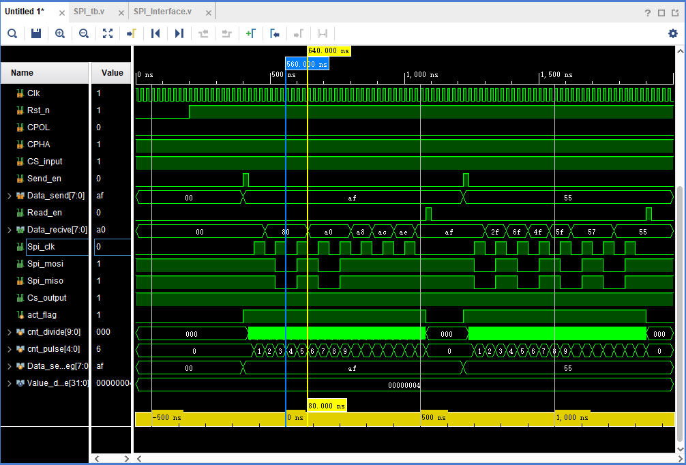Screen dimensions: 686x465
Task: Expand the Data_send[7:0] bus
Action: [x=9, y=196]
